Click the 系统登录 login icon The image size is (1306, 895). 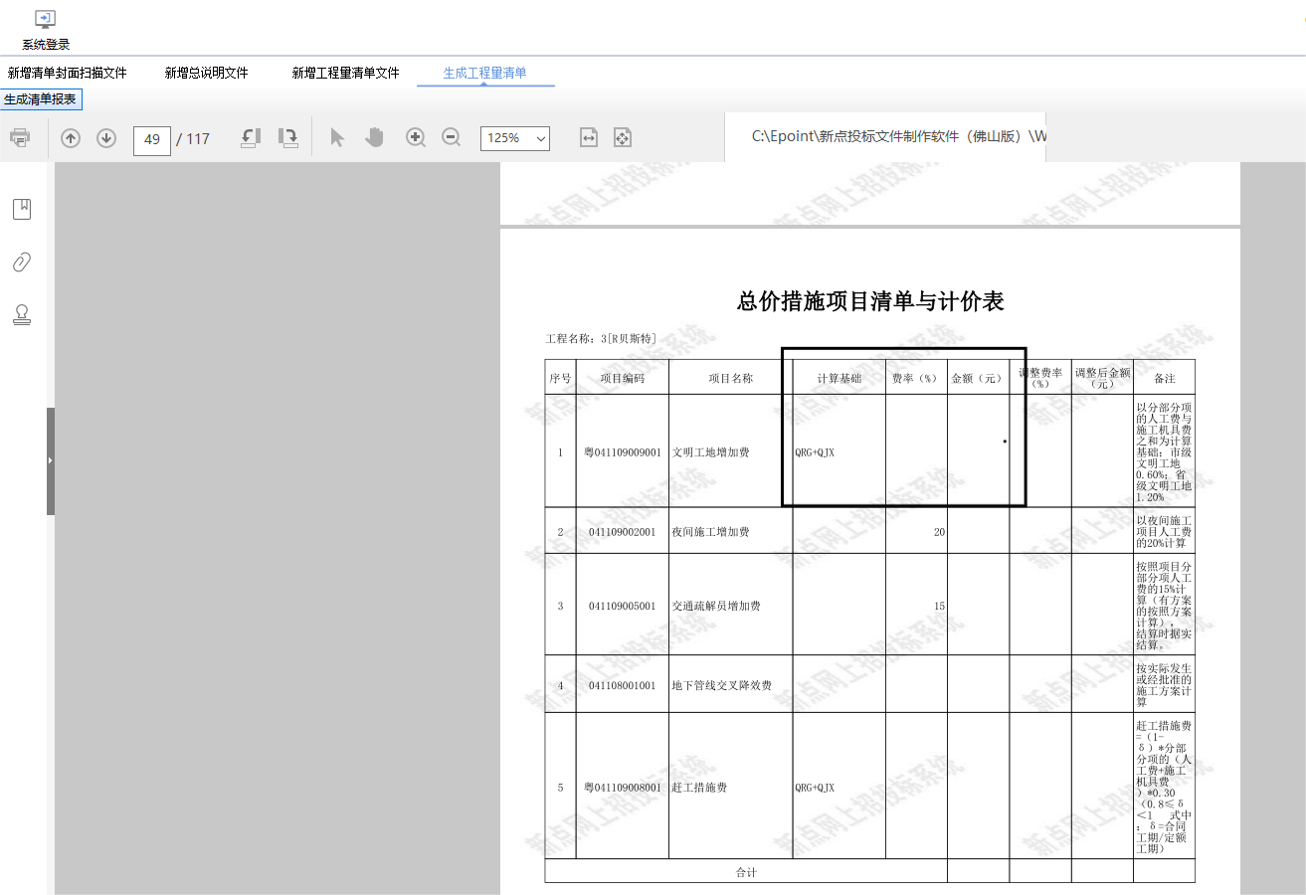coord(46,19)
